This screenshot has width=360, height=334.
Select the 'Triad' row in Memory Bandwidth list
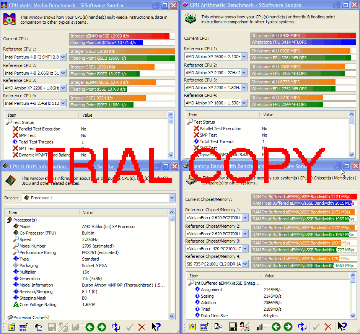pos(269,309)
